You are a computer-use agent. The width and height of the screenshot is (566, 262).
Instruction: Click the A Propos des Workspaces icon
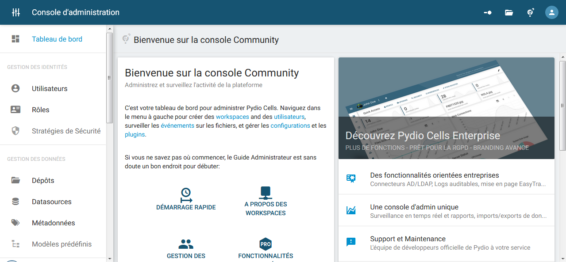point(266,193)
